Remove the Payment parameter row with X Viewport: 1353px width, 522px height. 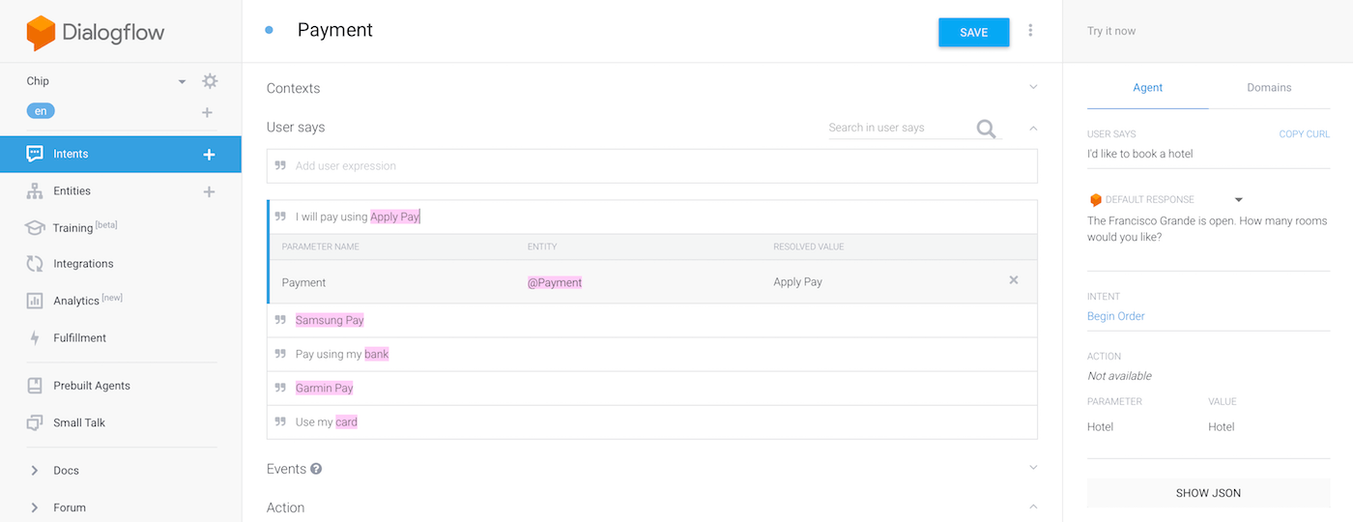[1014, 280]
